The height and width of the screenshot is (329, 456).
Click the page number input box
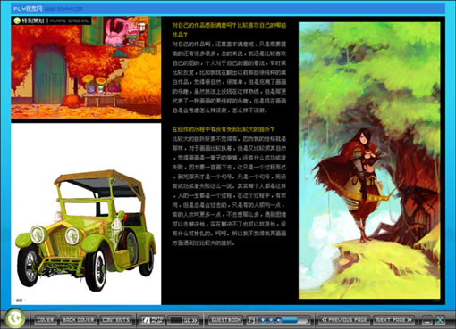coord(175,320)
